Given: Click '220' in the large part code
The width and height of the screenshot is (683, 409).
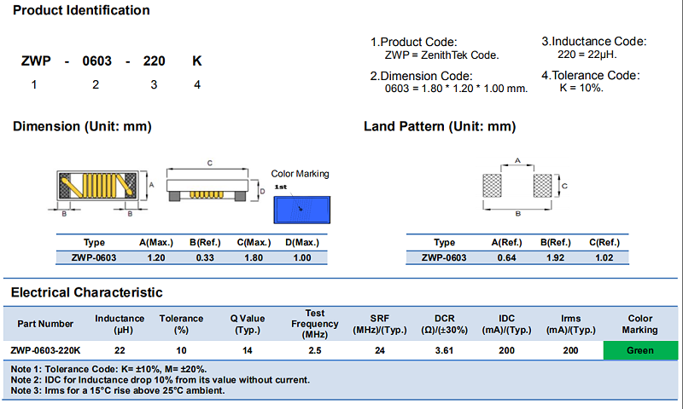Looking at the screenshot, I should [x=155, y=61].
